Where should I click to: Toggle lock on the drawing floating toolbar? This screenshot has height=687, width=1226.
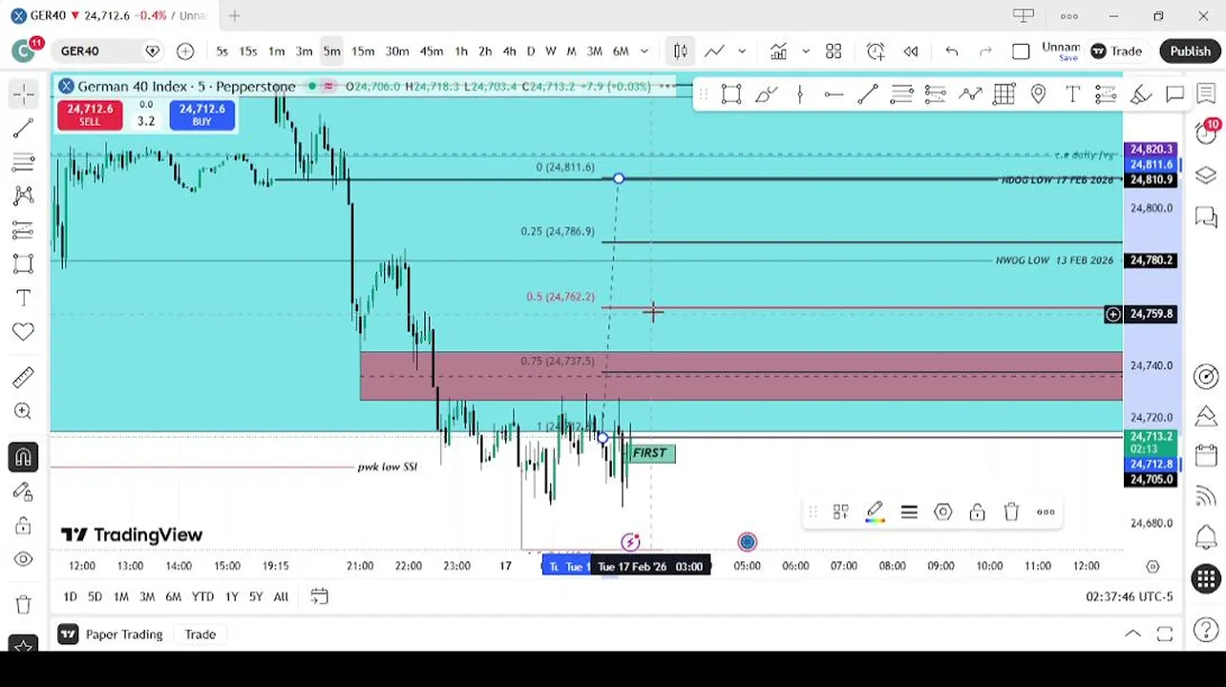click(x=977, y=512)
